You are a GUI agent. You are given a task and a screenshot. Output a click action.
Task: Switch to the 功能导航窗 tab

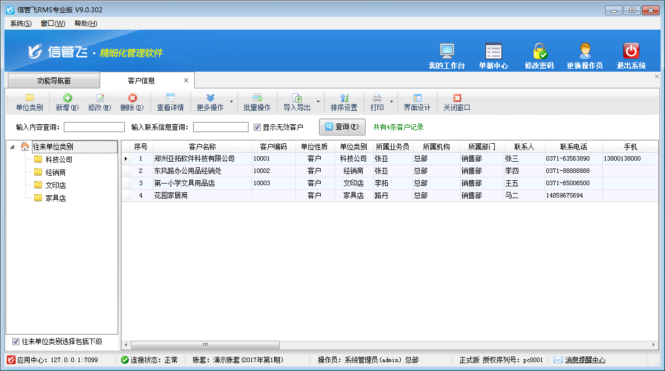pyautogui.click(x=53, y=80)
